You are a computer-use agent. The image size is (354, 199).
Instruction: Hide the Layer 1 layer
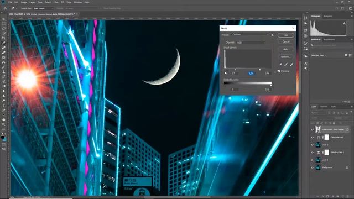pos(312,160)
